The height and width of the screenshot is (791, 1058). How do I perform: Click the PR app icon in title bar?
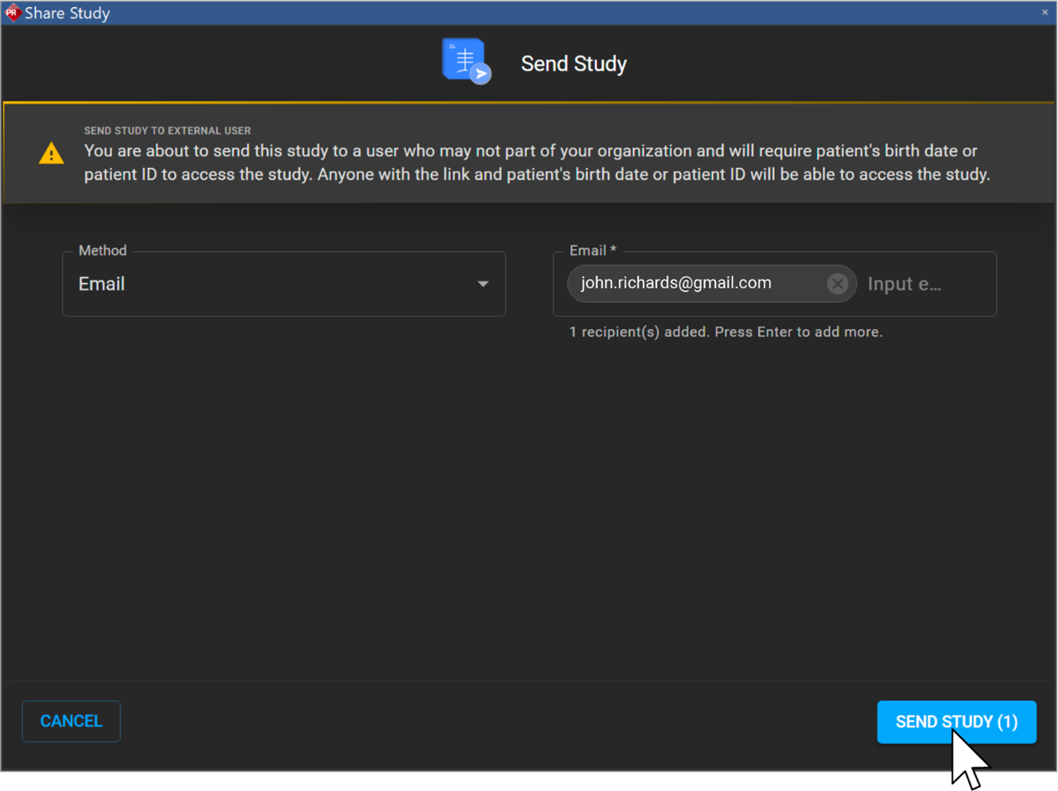pos(12,12)
